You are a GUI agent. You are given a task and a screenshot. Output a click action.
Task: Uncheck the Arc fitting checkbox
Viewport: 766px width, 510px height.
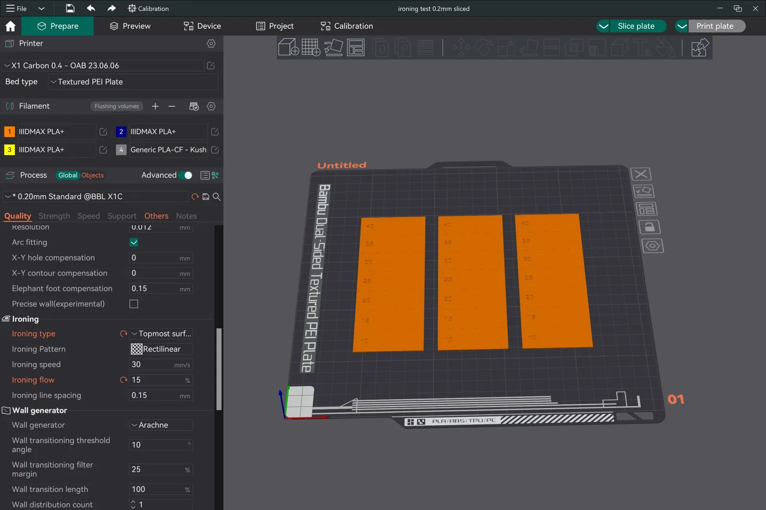[x=134, y=243]
